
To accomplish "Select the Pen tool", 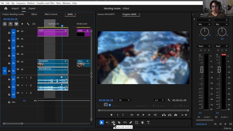I will (131, 123).
